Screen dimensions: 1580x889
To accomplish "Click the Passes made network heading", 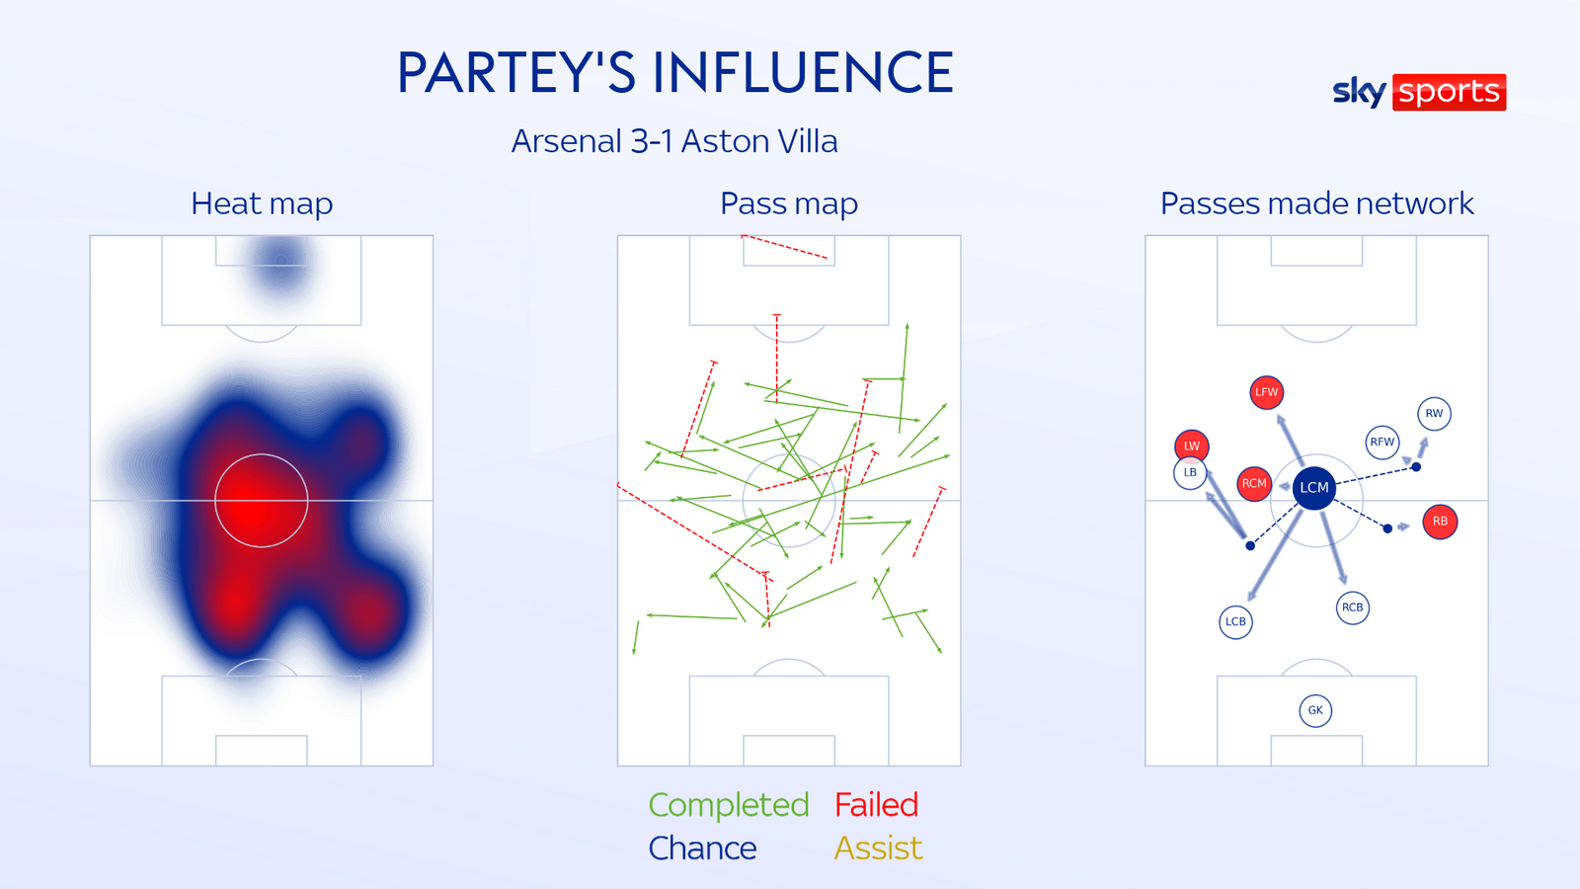I will (1316, 203).
